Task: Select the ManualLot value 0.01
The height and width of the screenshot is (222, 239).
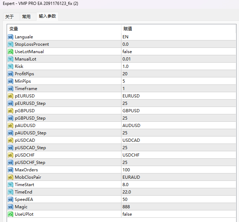Action: (126, 59)
